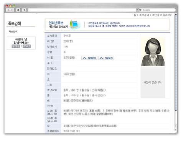Open the Google search magnifier dropdown
Image resolution: width=186 pixels, height=143 pixels.
pyautogui.click(x=140, y=10)
